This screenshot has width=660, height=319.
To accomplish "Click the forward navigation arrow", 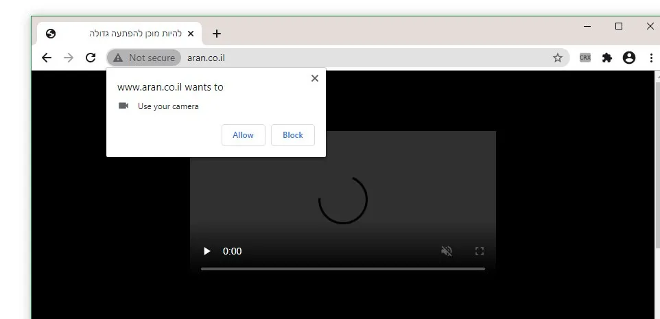I will [69, 58].
